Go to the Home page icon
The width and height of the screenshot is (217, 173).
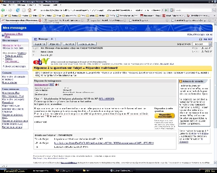tap(29, 10)
